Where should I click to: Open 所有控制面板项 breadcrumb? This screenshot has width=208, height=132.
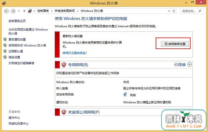[64, 11]
